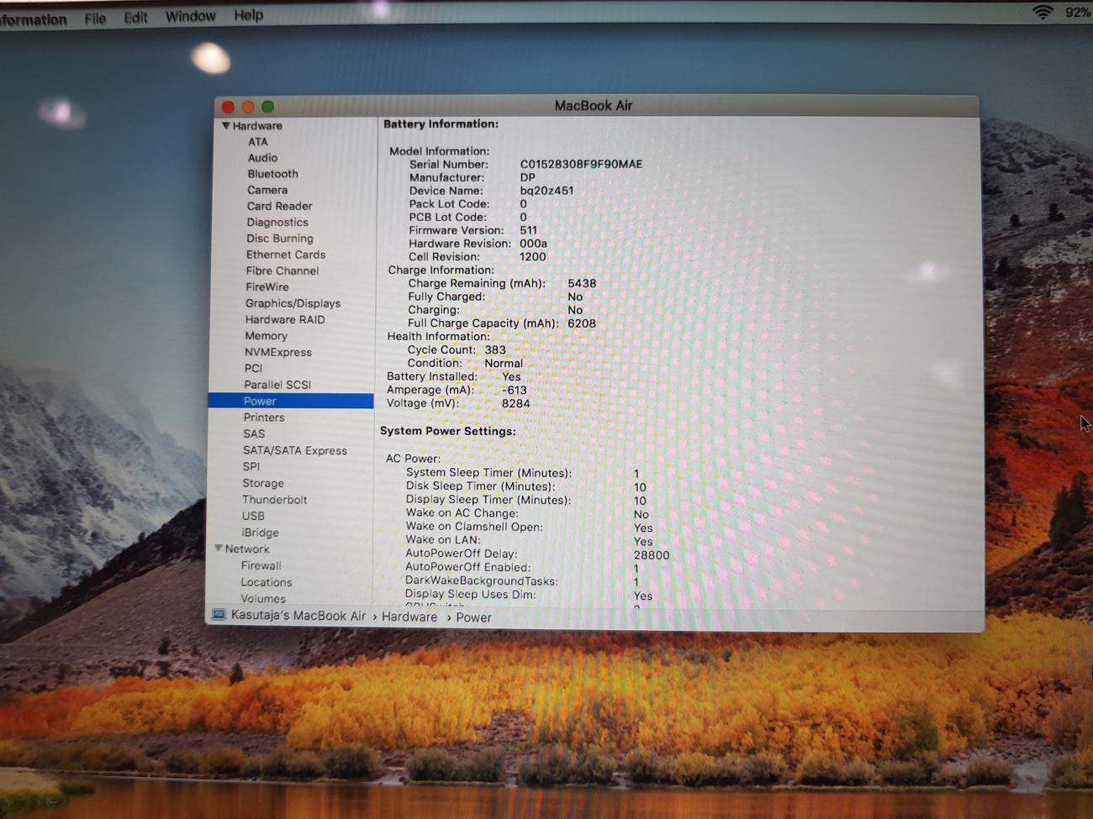Select PCI in the sidebar
The height and width of the screenshot is (819, 1093).
click(x=253, y=368)
